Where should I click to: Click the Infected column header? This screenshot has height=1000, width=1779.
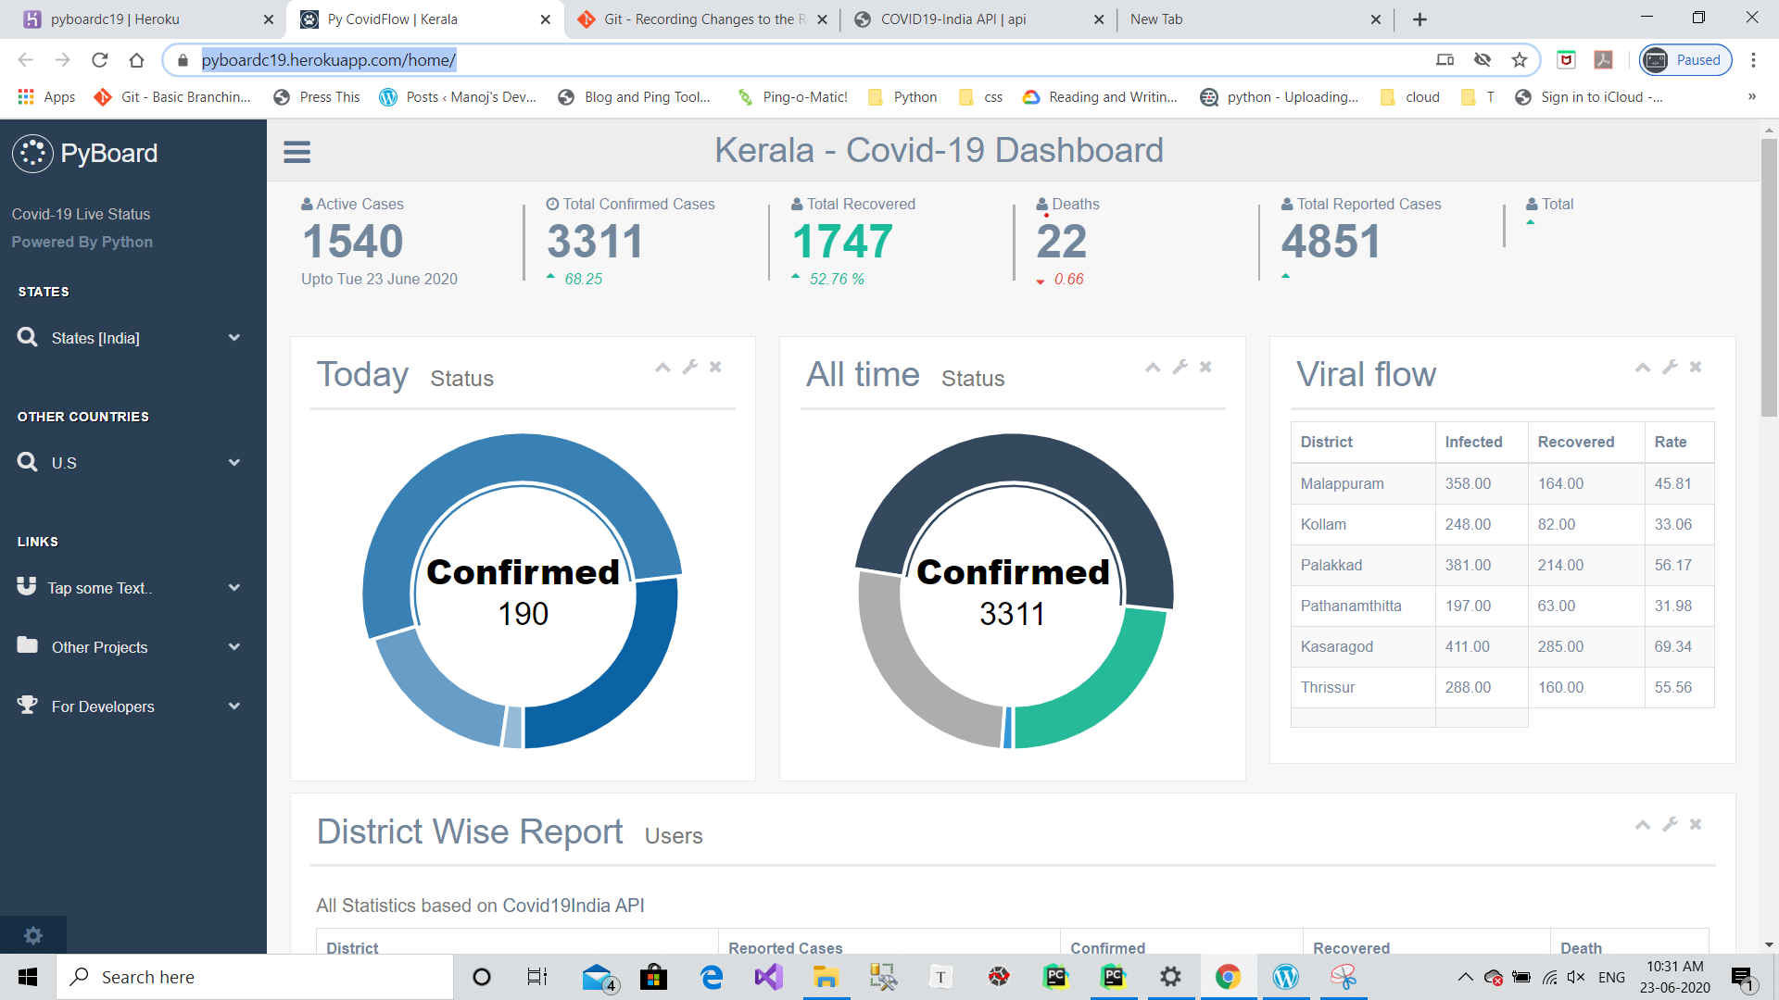coord(1482,443)
